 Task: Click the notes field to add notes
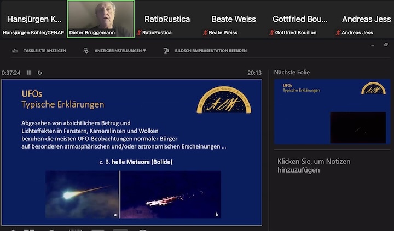point(314,165)
